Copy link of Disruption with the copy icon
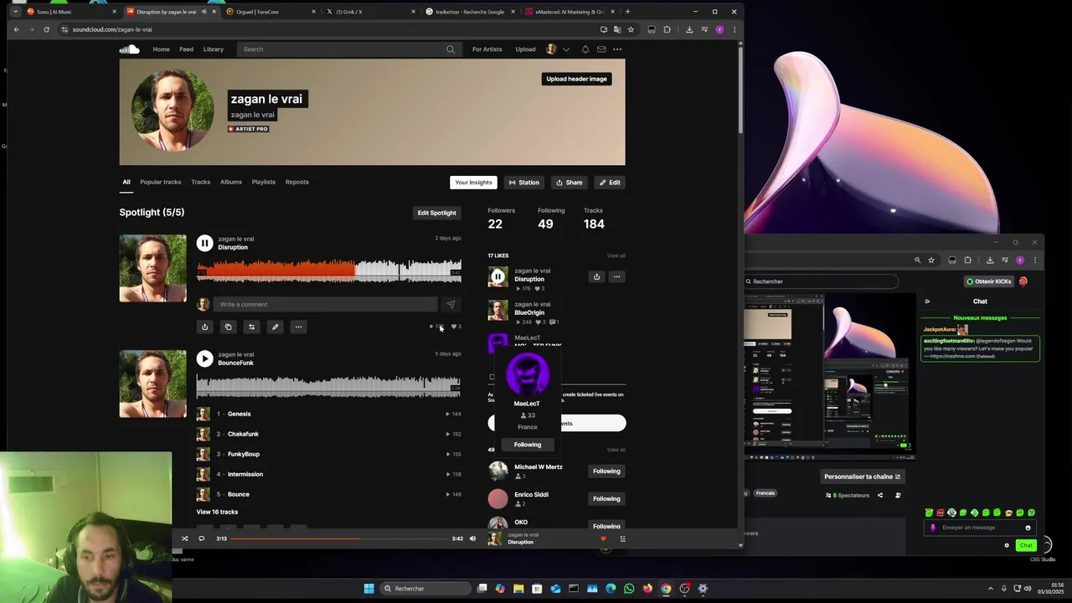Screen dimensions: 1072x603 228,327
